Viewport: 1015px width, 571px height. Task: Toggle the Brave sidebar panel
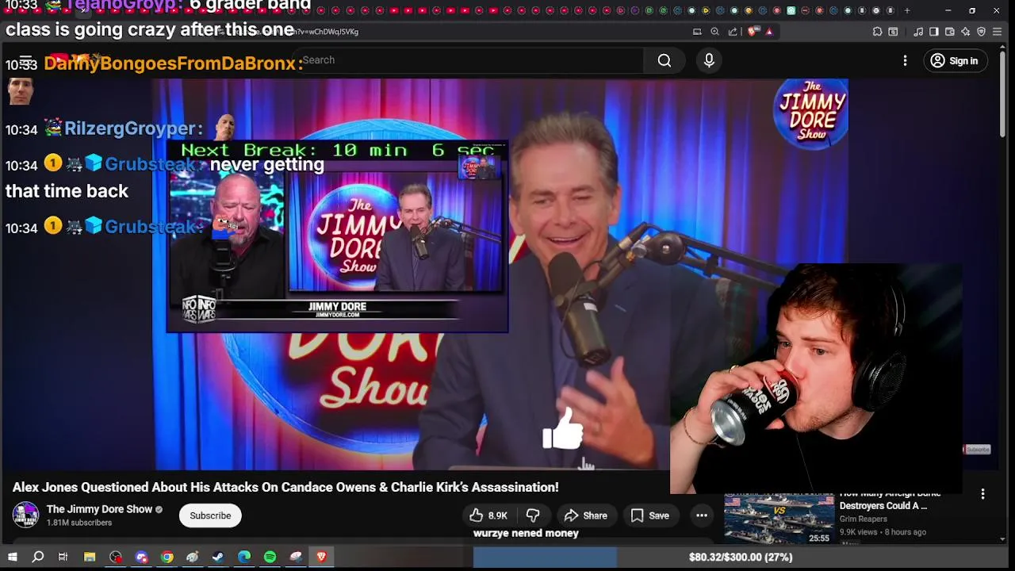[x=934, y=32]
